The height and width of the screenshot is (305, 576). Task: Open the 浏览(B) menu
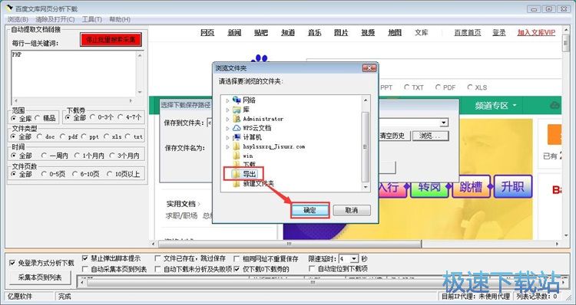[x=18, y=19]
